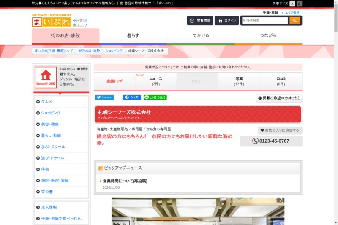This screenshot has height=225, width=338.
Task: Click the サイト内検索 search input field
Action: pos(264,20)
